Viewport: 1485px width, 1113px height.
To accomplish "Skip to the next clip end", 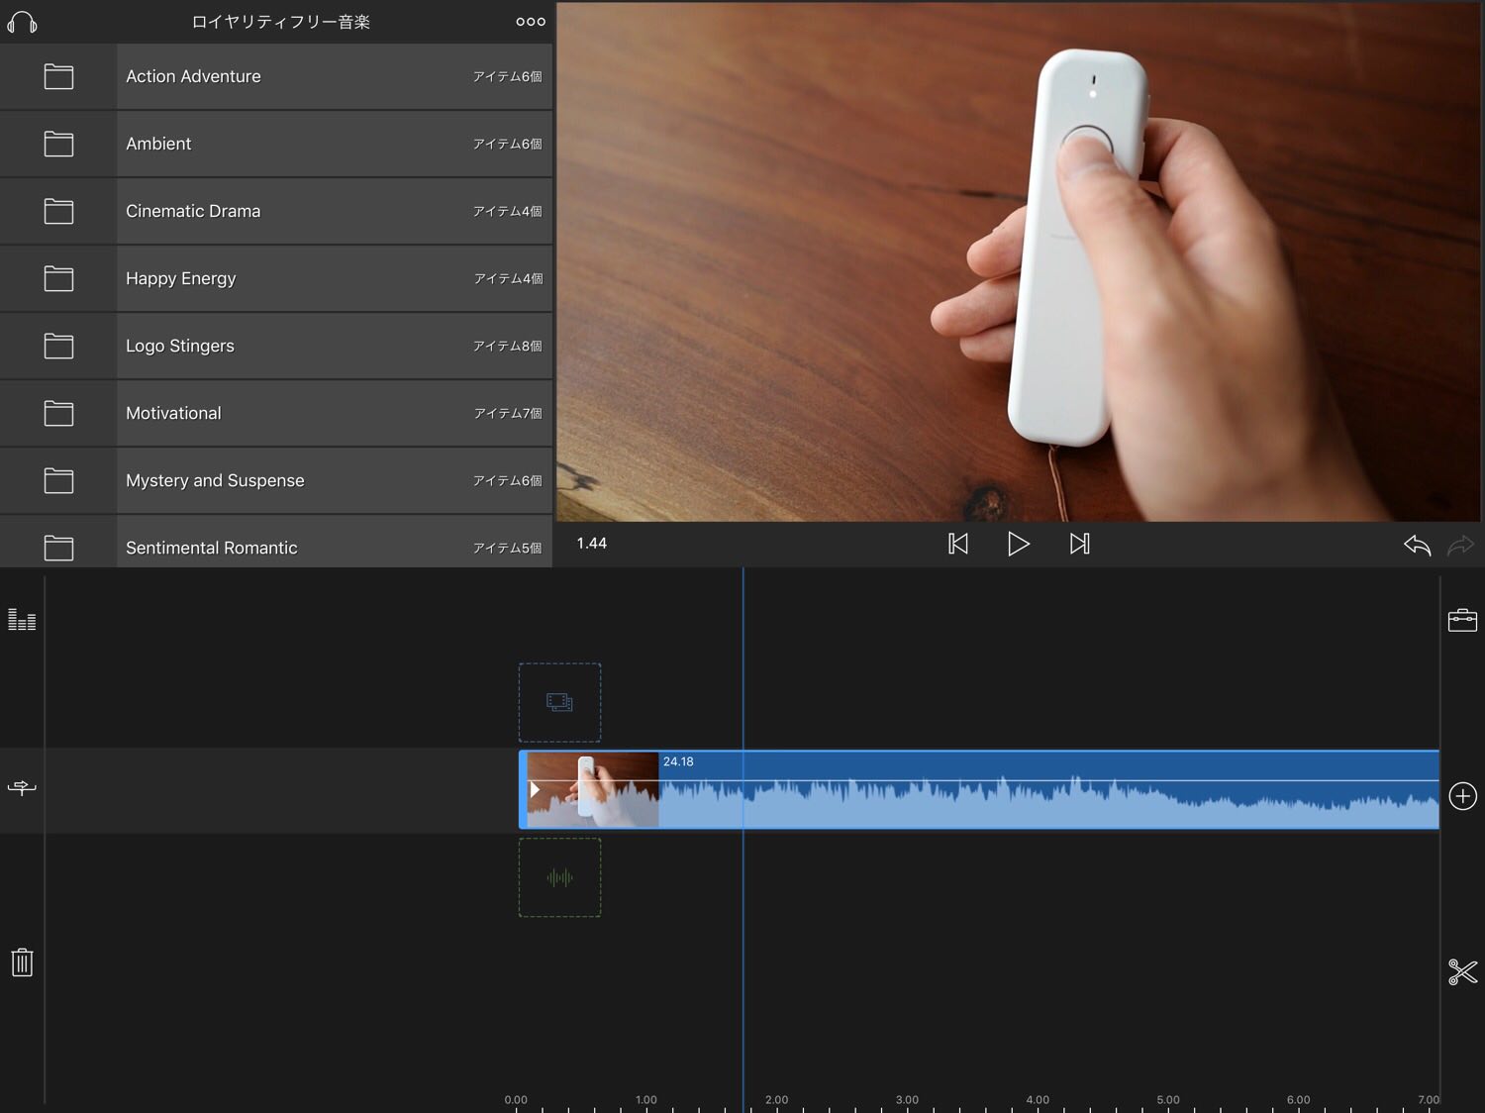I will pos(1079,544).
